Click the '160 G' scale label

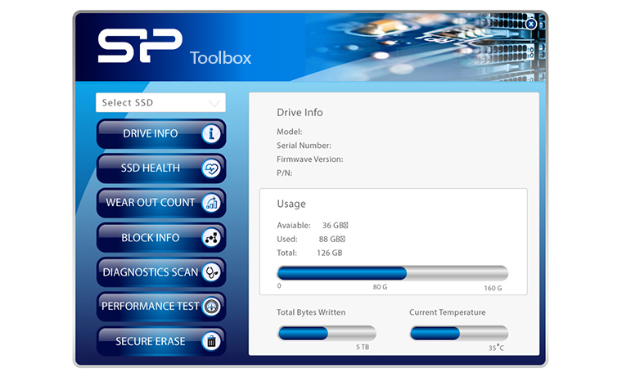(493, 288)
